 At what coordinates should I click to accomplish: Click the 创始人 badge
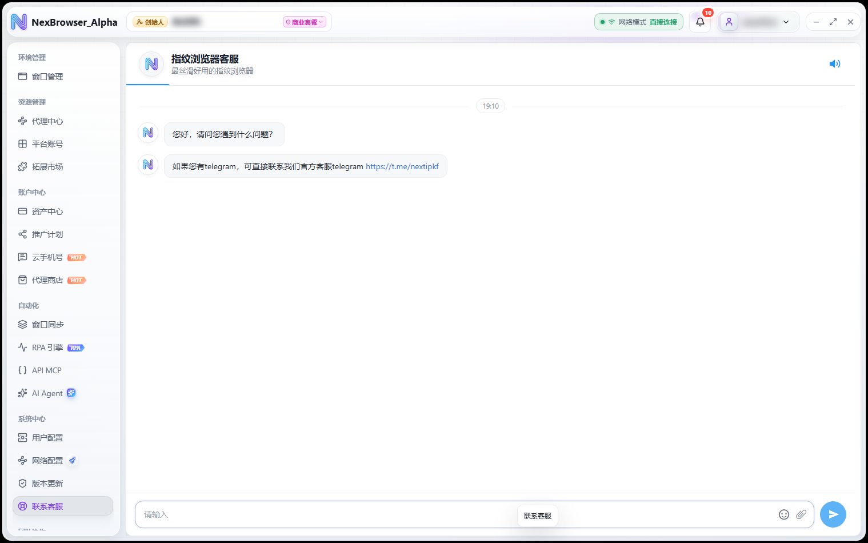click(150, 22)
